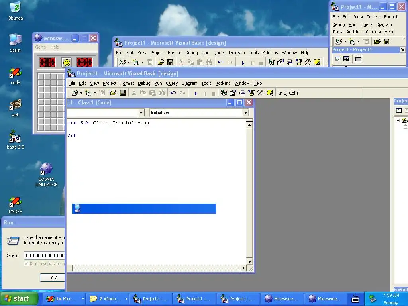The width and height of the screenshot is (408, 306).
Task: Click View Object icon in top-right Project panel
Action: 346,59
